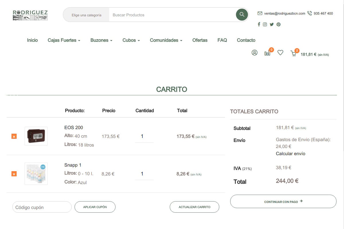The height and width of the screenshot is (229, 344).
Task: Open the FAQ page
Action: tap(222, 40)
